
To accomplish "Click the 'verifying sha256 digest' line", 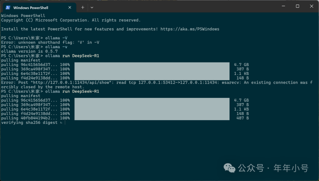I will [32, 122].
